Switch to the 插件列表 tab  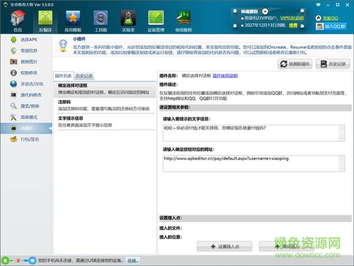pos(64,76)
